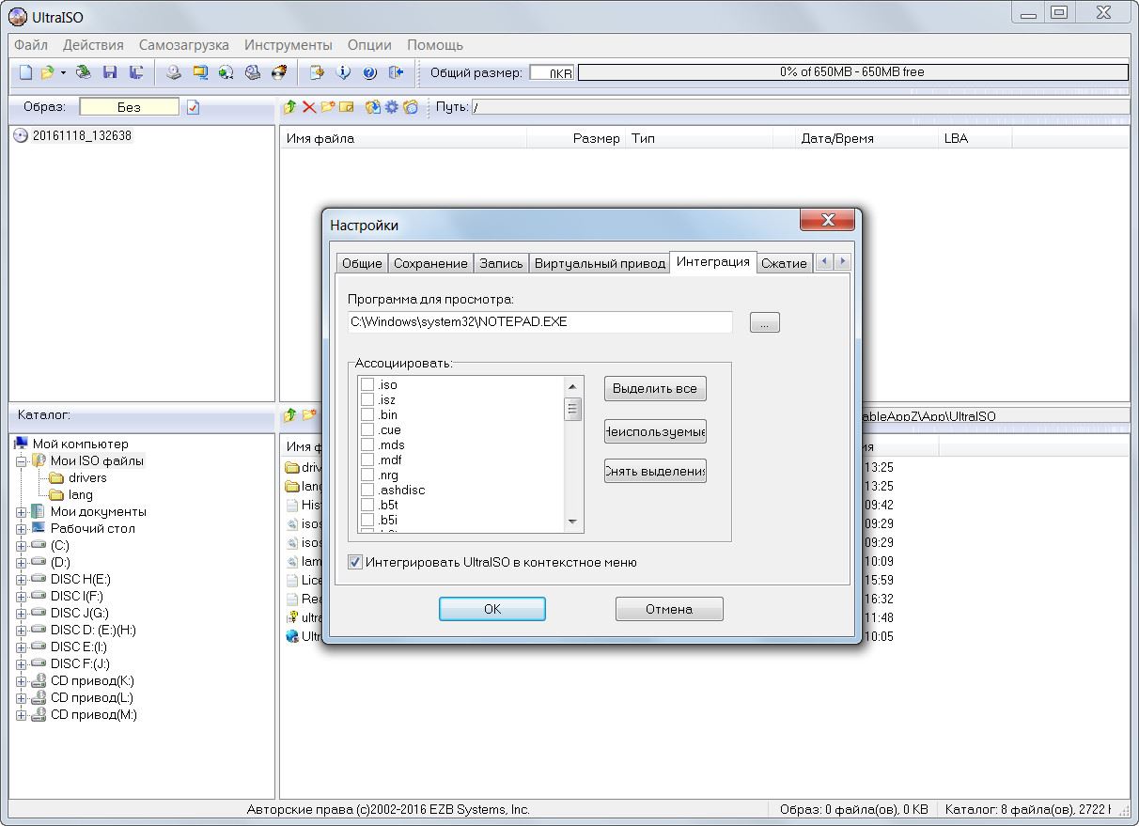Click the yellow monitor toolbar icon
The height and width of the screenshot is (826, 1139).
200,72
